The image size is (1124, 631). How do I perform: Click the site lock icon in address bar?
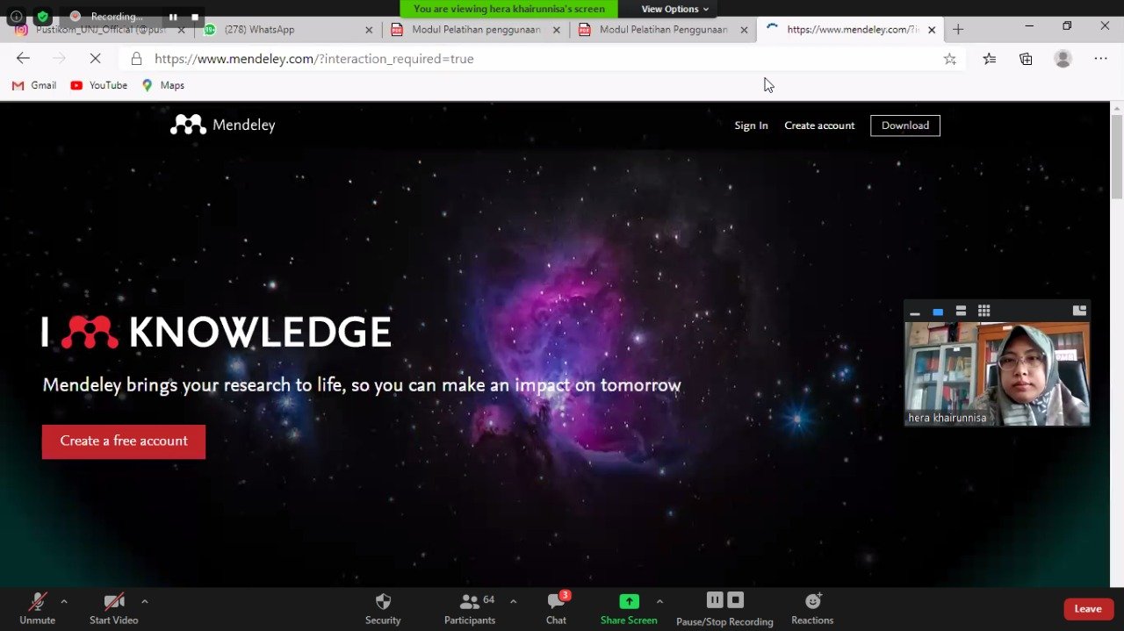[136, 59]
